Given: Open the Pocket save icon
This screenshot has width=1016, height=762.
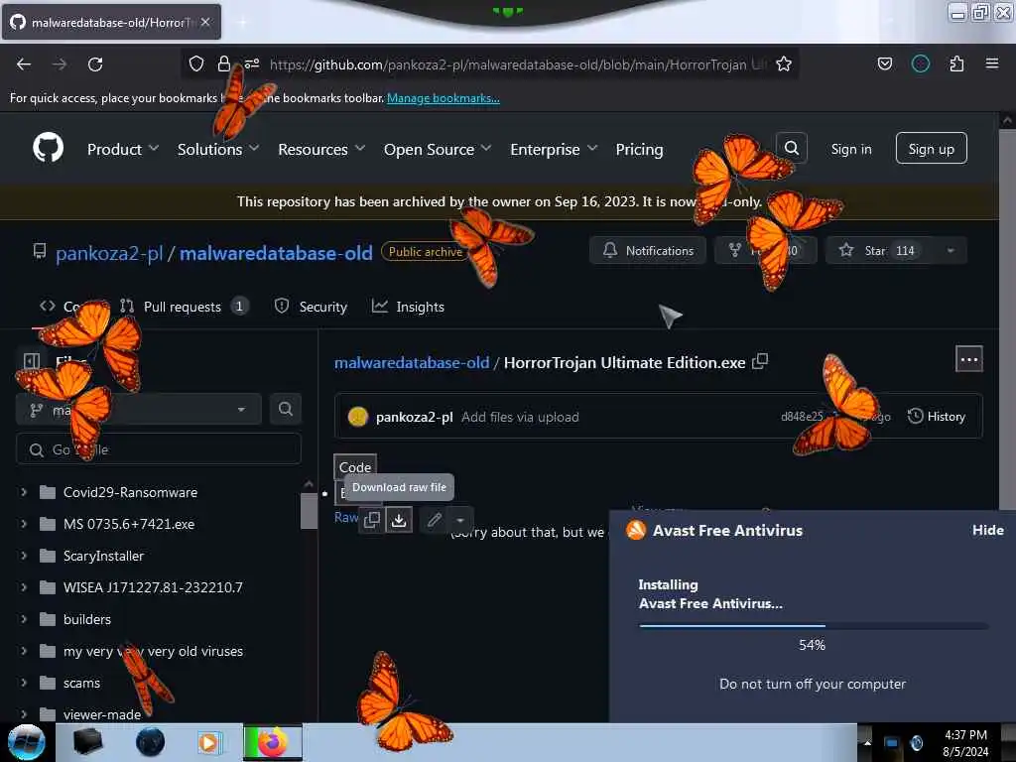Looking at the screenshot, I should pos(884,63).
